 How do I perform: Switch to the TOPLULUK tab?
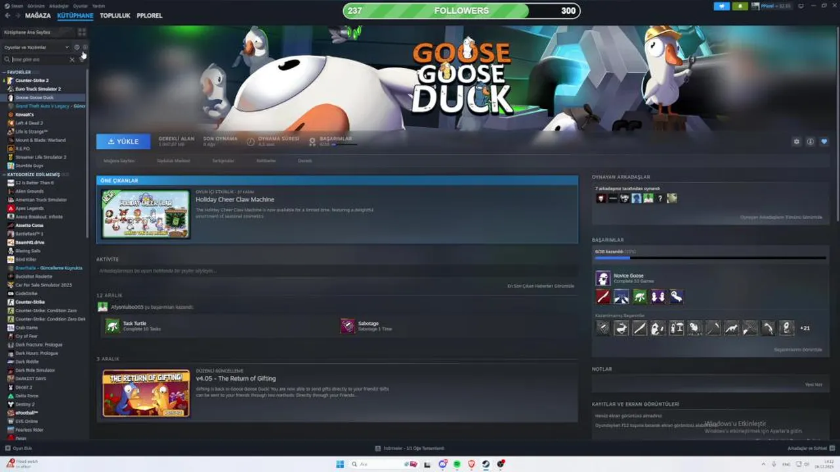[115, 16]
